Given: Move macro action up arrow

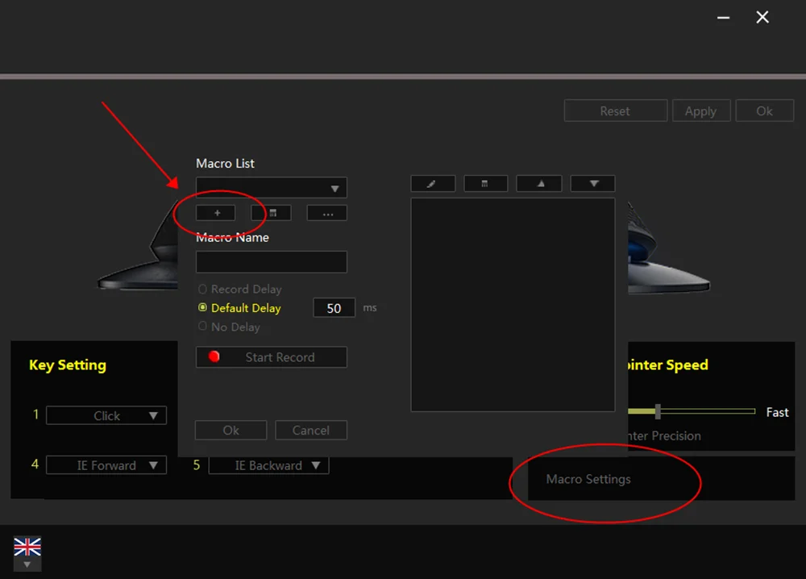Looking at the screenshot, I should click(539, 184).
